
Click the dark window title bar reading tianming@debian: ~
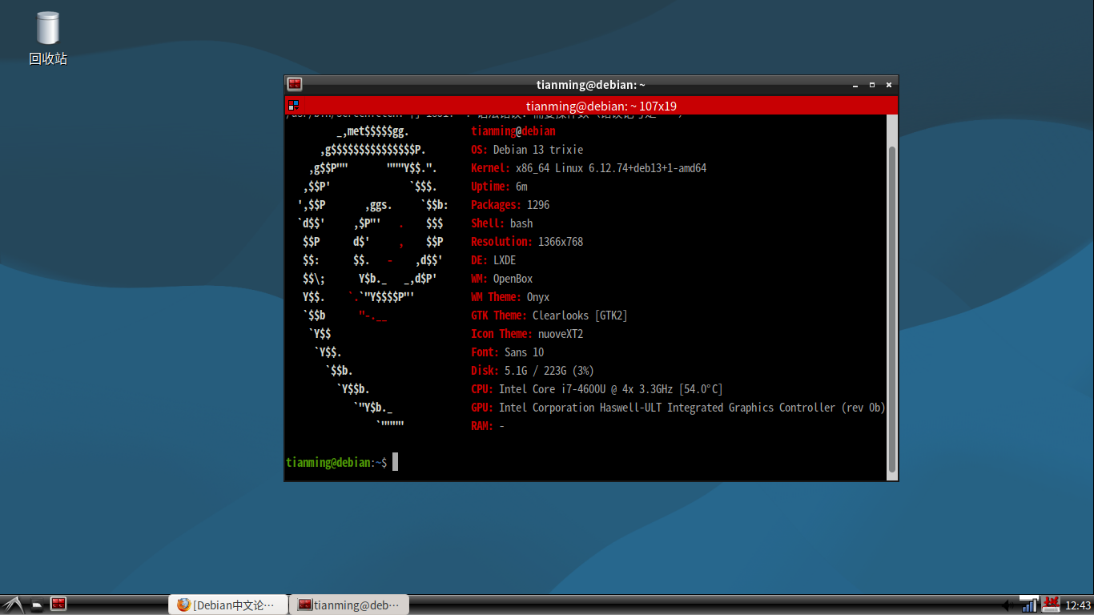(590, 85)
